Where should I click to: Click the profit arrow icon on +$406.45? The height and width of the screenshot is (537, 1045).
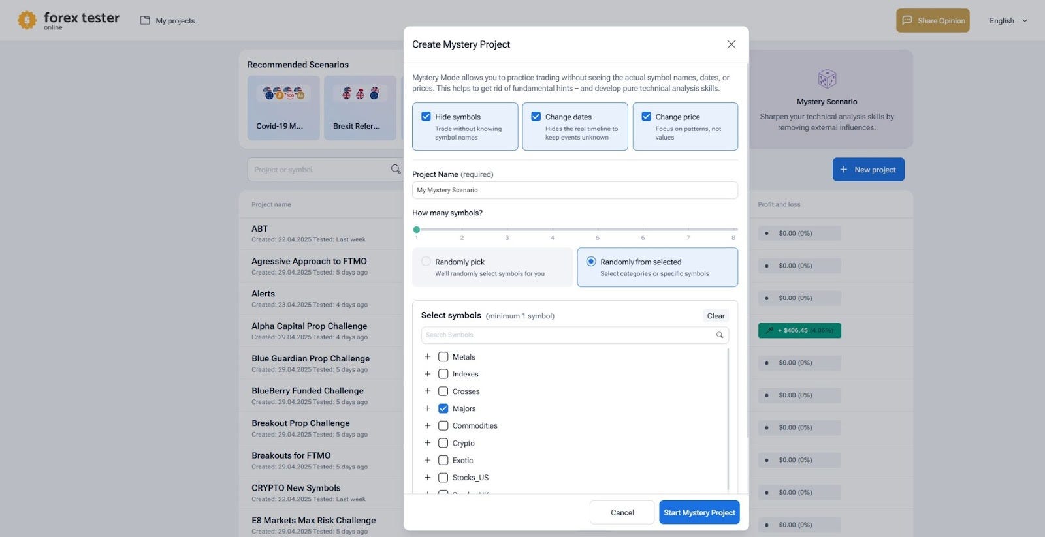pos(770,330)
